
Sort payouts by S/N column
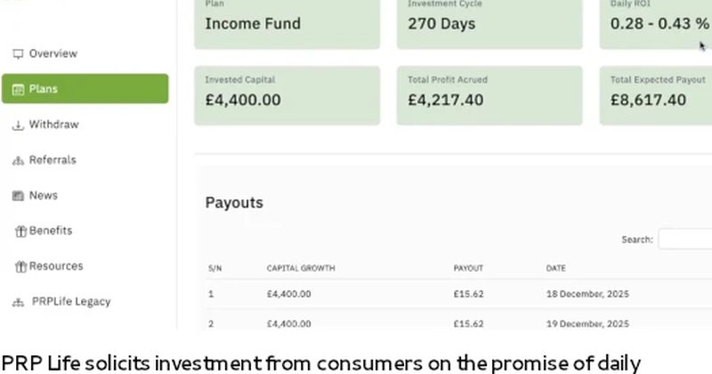click(214, 268)
